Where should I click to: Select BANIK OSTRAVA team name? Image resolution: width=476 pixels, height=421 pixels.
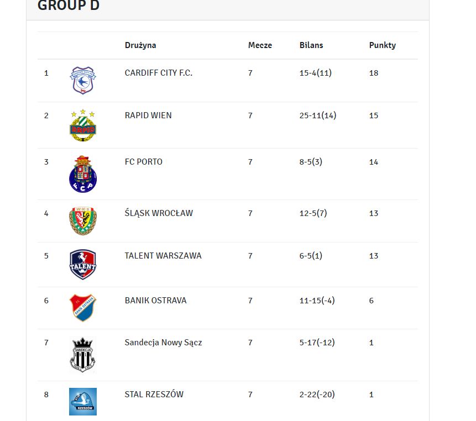point(155,301)
